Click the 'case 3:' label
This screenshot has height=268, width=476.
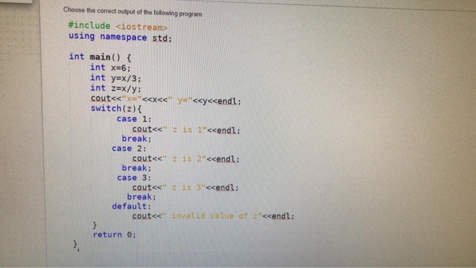click(x=134, y=178)
